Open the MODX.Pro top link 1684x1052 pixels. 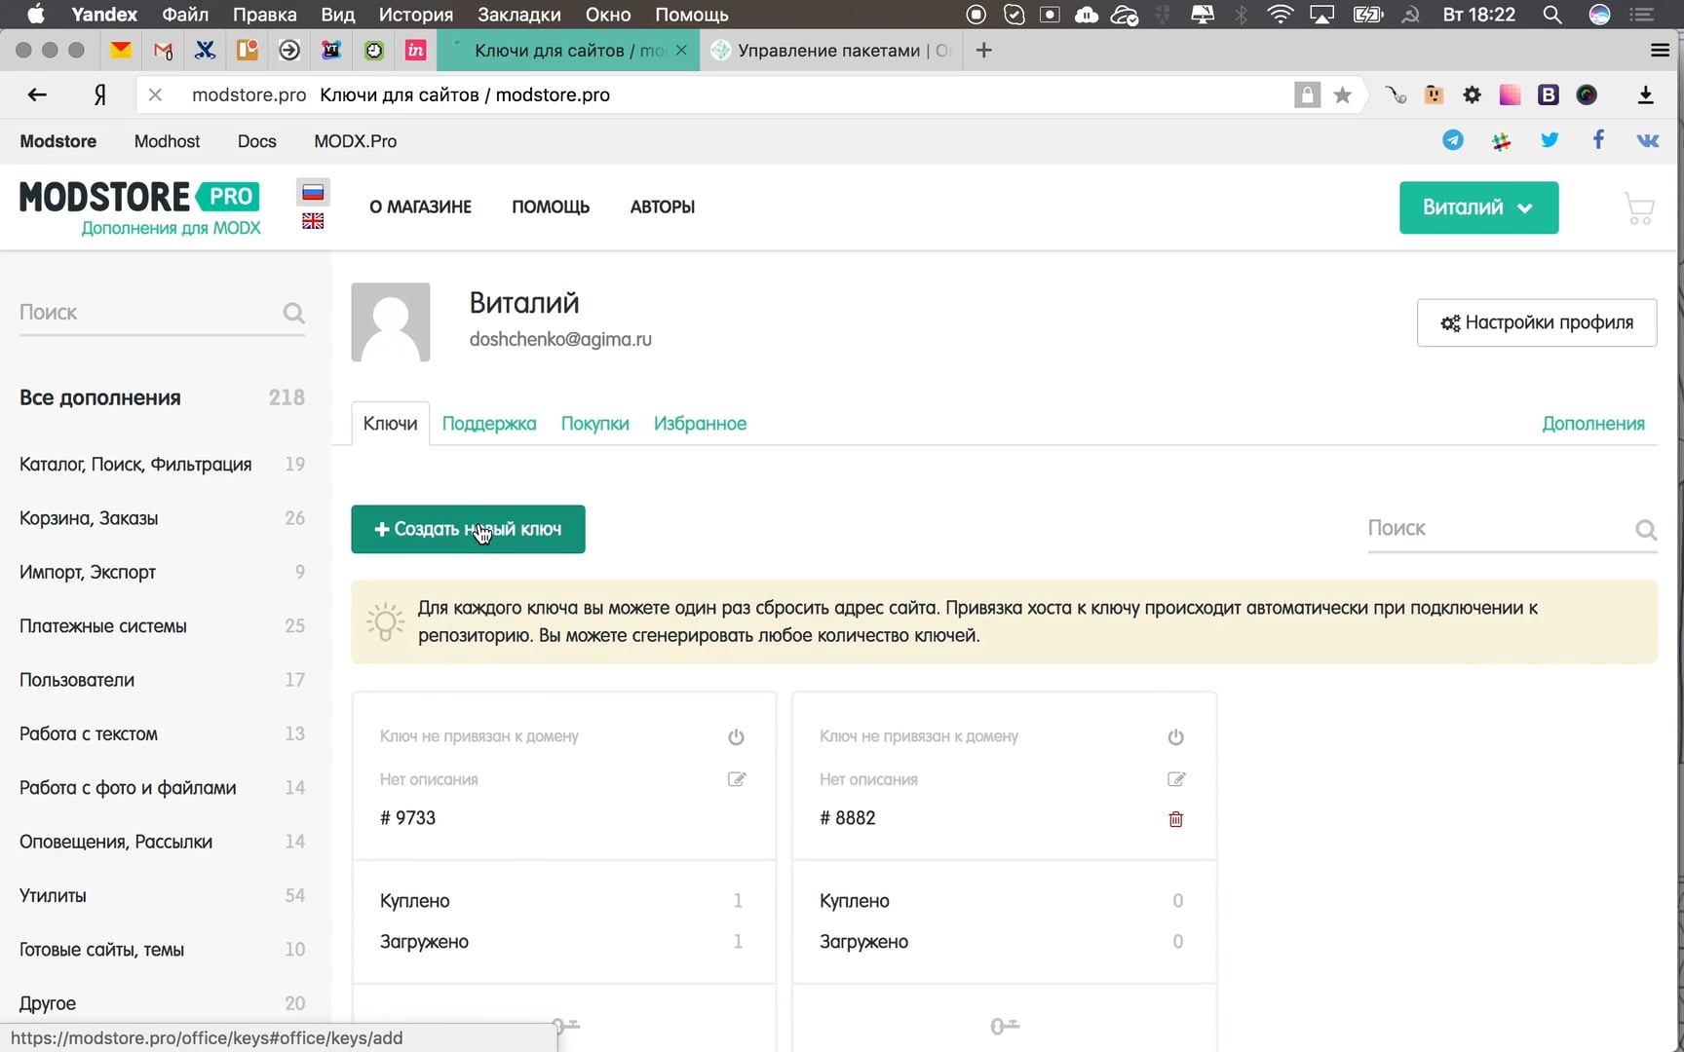click(x=355, y=141)
